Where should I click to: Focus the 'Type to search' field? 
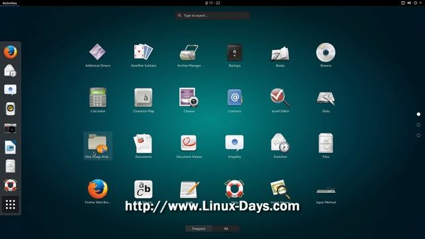point(212,15)
